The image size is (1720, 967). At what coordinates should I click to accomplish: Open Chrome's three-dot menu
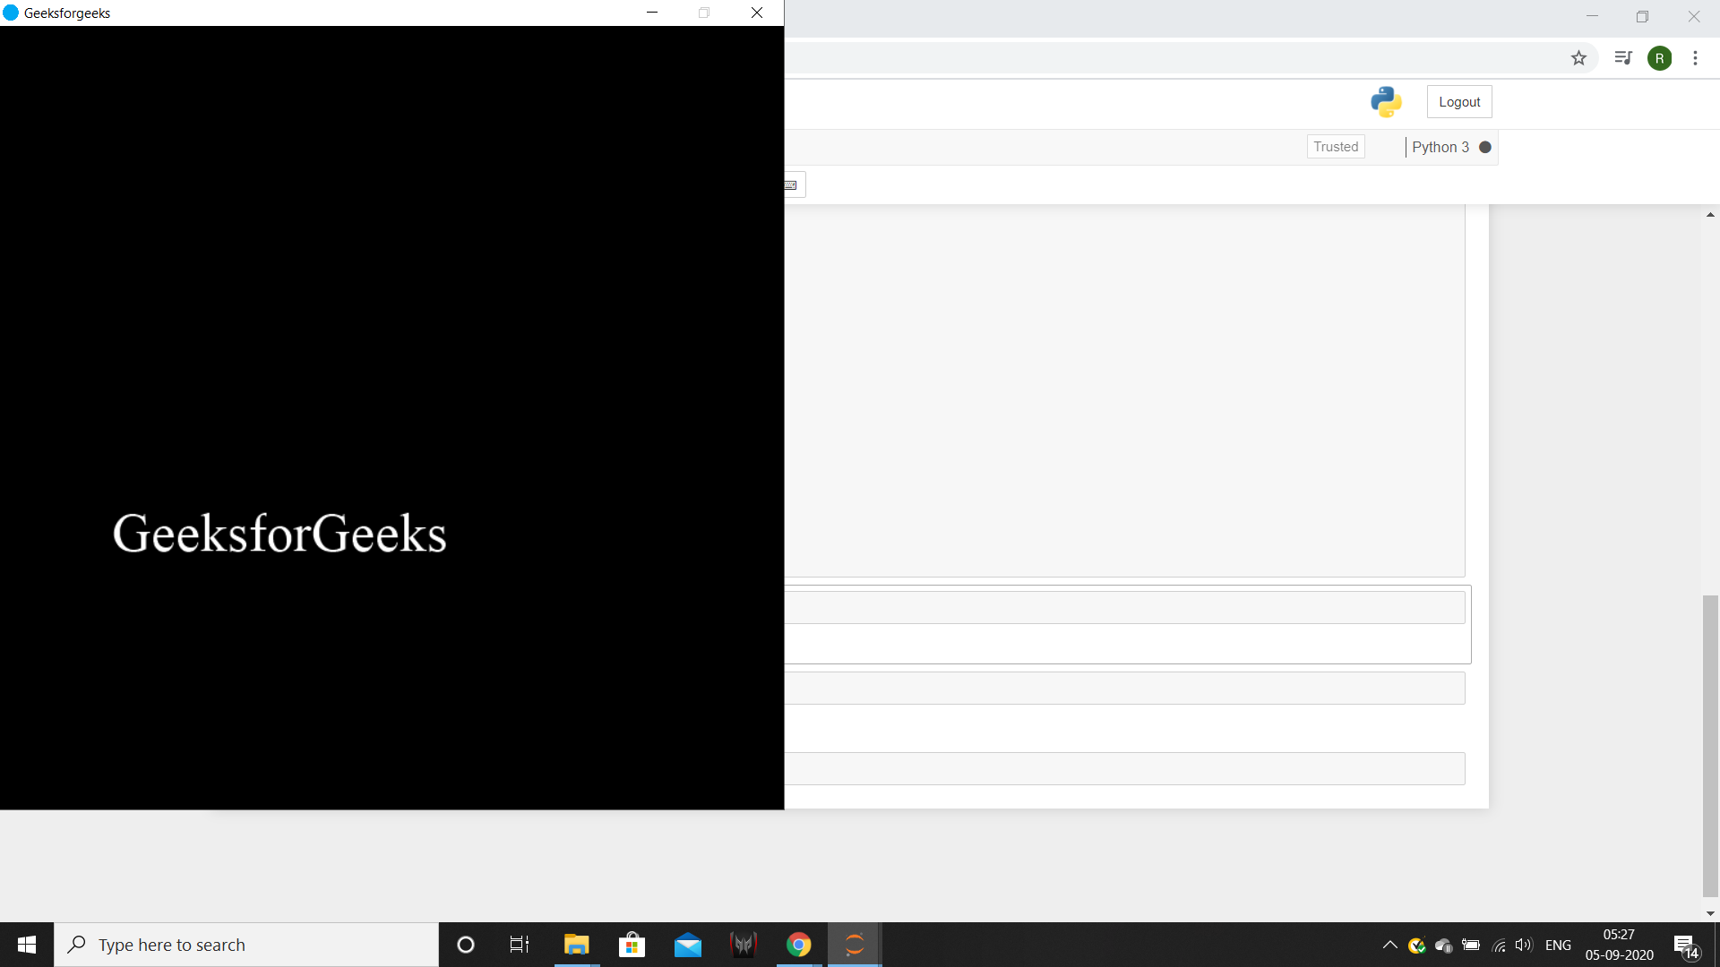point(1695,58)
